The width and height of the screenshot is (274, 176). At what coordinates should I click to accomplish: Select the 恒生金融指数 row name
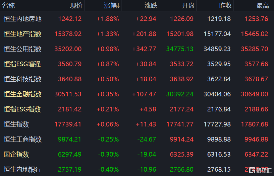(22, 94)
